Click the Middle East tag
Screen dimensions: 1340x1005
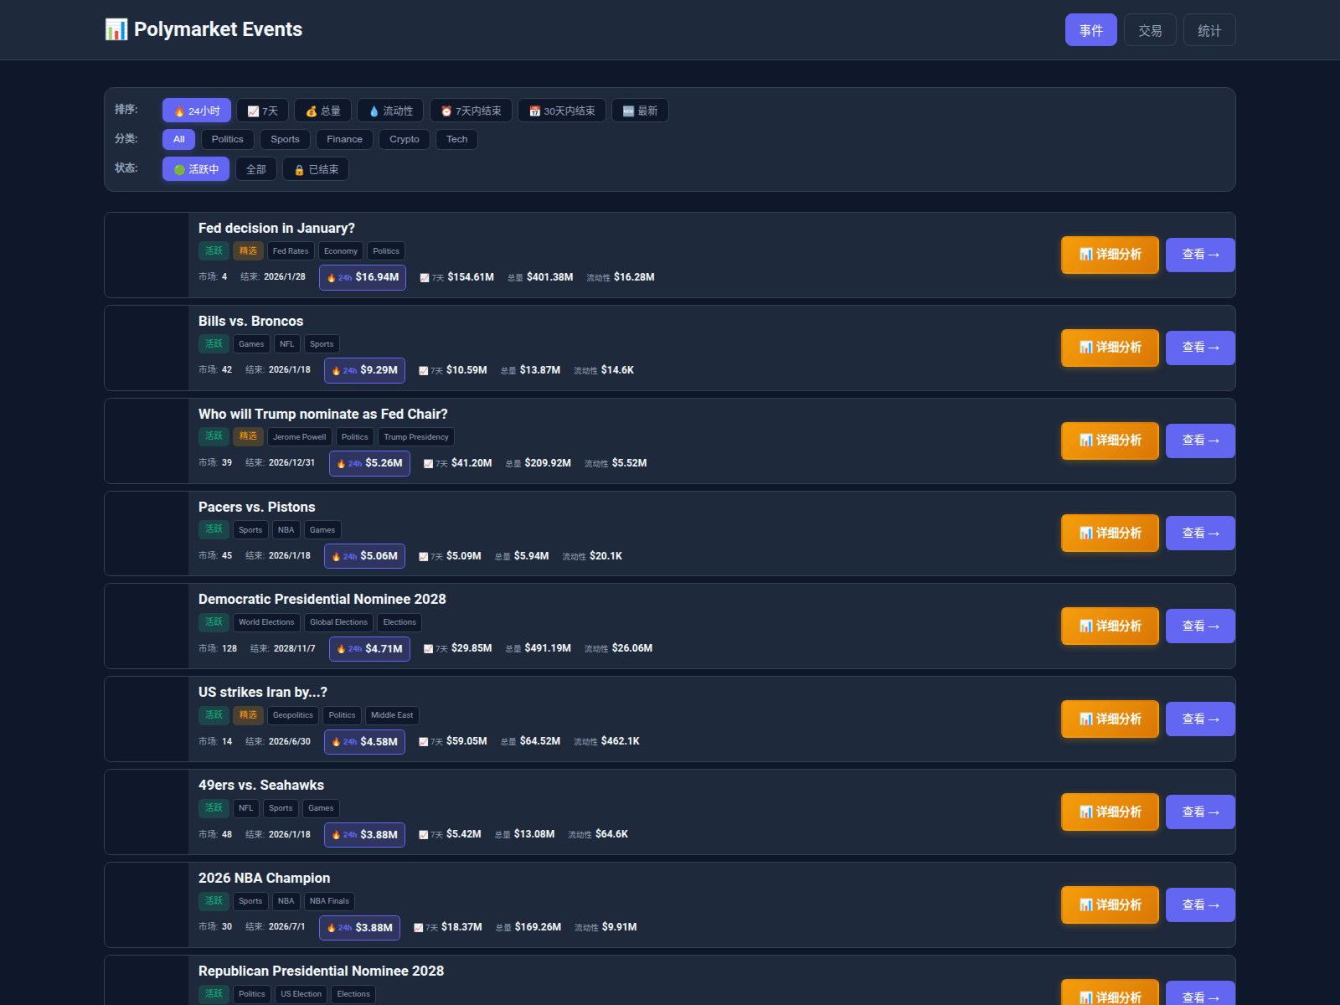(392, 715)
